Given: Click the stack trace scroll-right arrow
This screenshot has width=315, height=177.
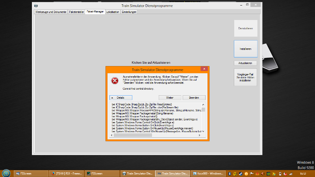Looking at the screenshot, I should pyautogui.click(x=199, y=135).
